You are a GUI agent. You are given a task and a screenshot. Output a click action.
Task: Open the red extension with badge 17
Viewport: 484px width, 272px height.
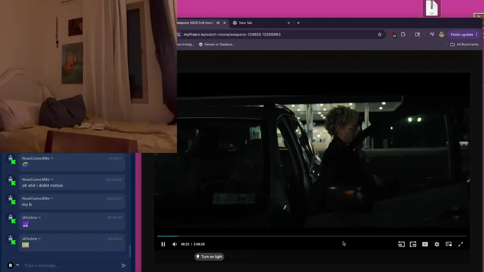394,35
